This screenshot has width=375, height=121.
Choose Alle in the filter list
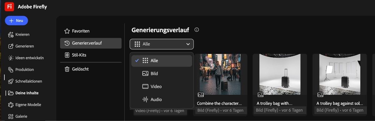162,61
